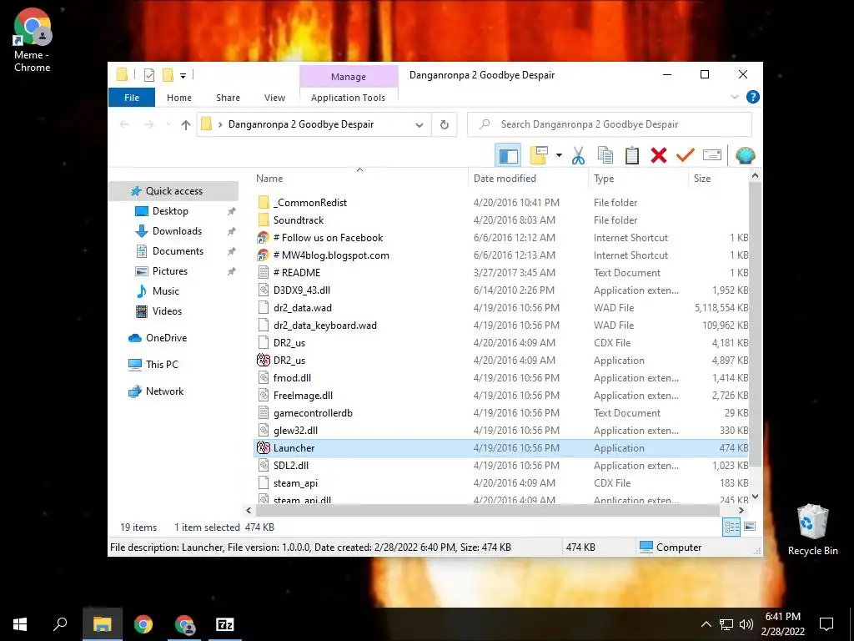
Task: Select the dr2_data.wad file
Action: tap(501, 308)
